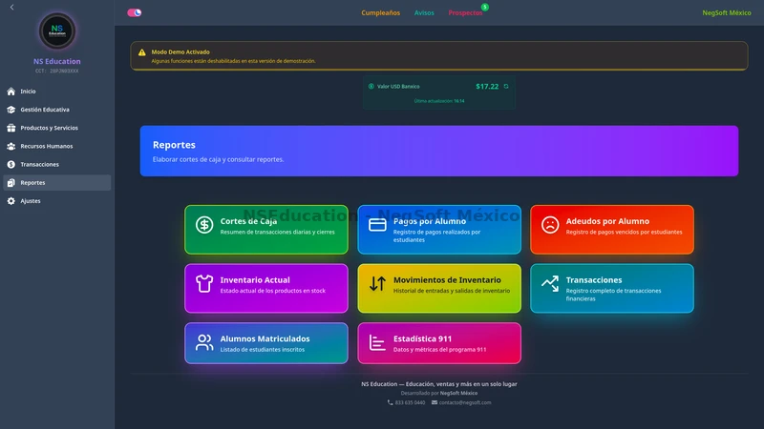This screenshot has height=429, width=764.
Task: Open the Cortes de Caja report card
Action: [266, 230]
